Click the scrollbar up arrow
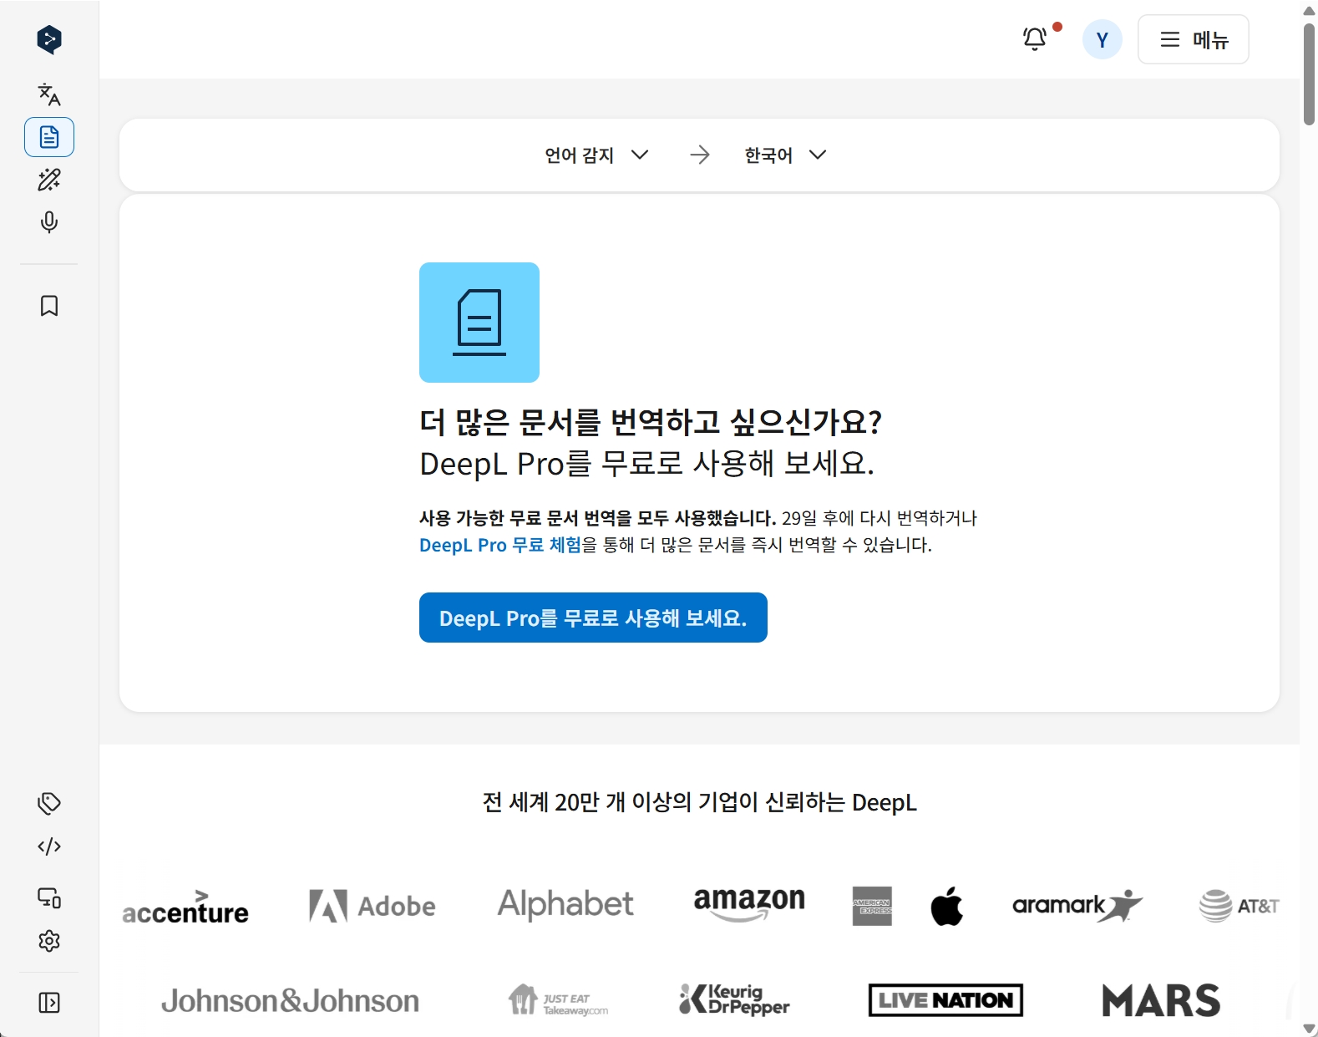 (1310, 10)
